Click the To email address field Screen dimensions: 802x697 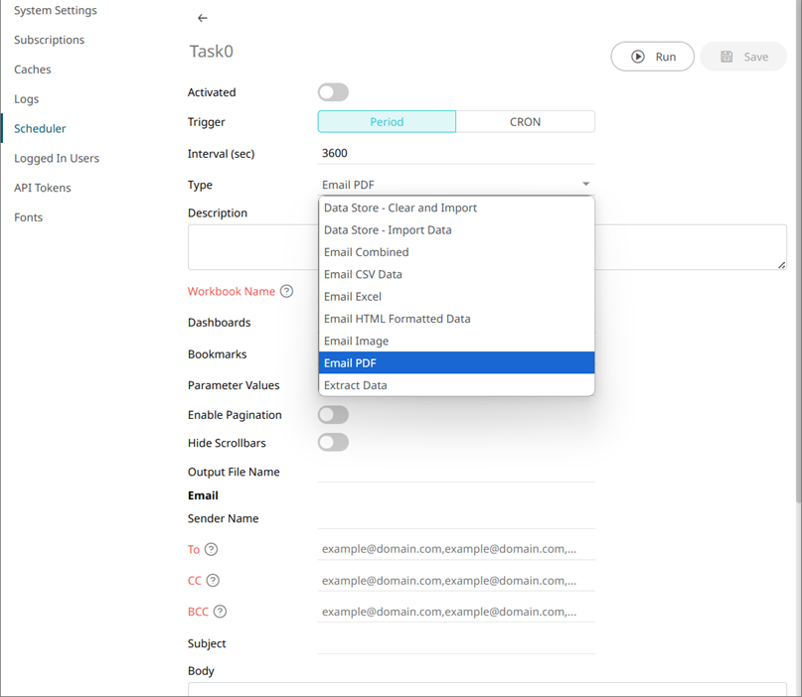(x=456, y=549)
